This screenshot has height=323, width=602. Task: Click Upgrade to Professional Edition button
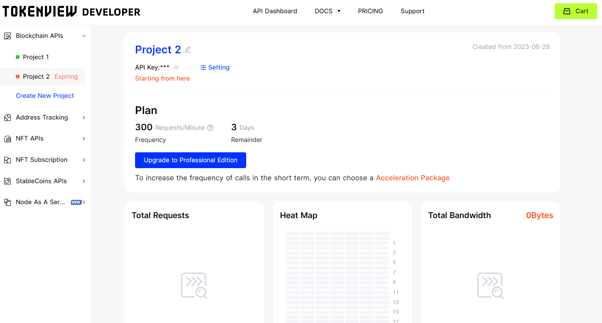pyautogui.click(x=191, y=160)
